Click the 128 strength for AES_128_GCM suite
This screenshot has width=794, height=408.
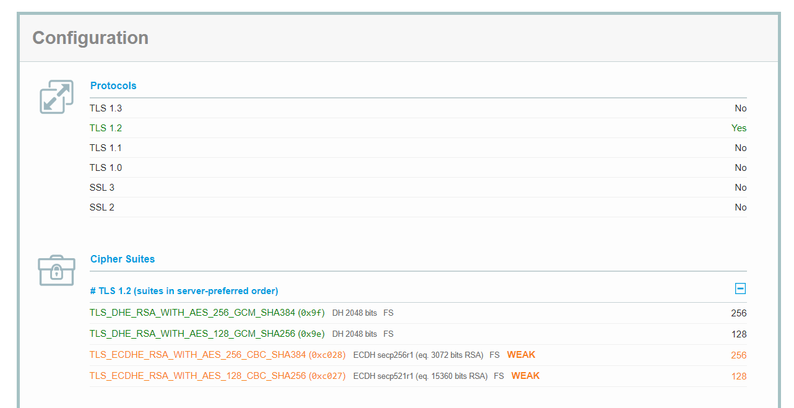pos(739,334)
